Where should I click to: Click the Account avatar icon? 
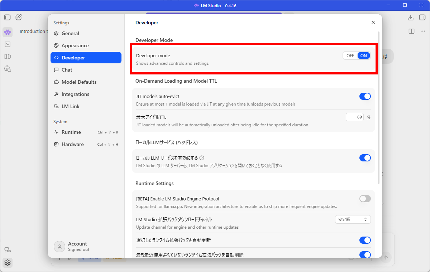click(59, 247)
